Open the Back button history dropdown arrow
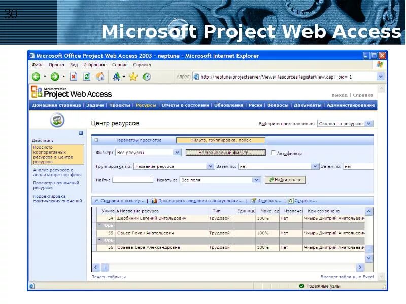The width and height of the screenshot is (406, 304). 45,77
